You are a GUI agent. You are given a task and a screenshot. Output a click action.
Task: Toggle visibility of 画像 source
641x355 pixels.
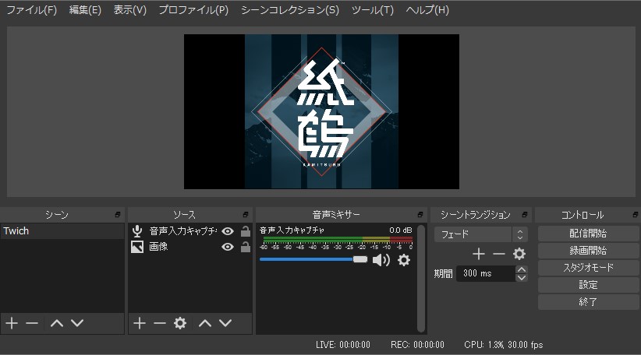[x=228, y=247]
